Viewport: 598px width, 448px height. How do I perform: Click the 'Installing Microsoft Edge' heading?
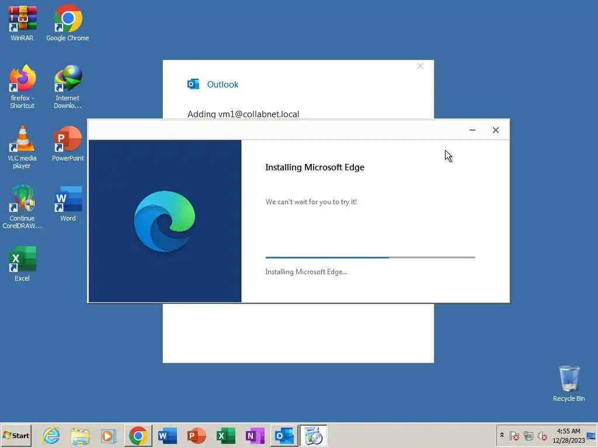click(x=315, y=167)
